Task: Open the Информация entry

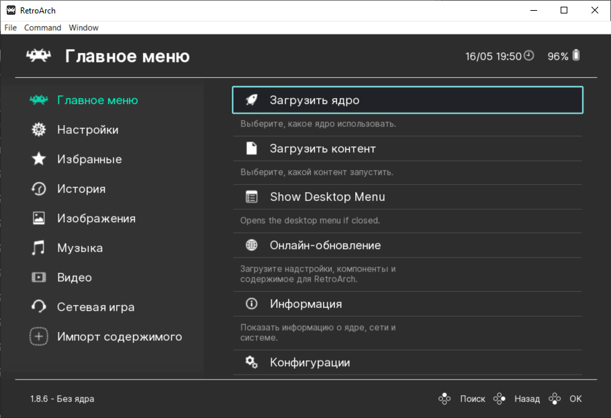Action: (x=408, y=304)
